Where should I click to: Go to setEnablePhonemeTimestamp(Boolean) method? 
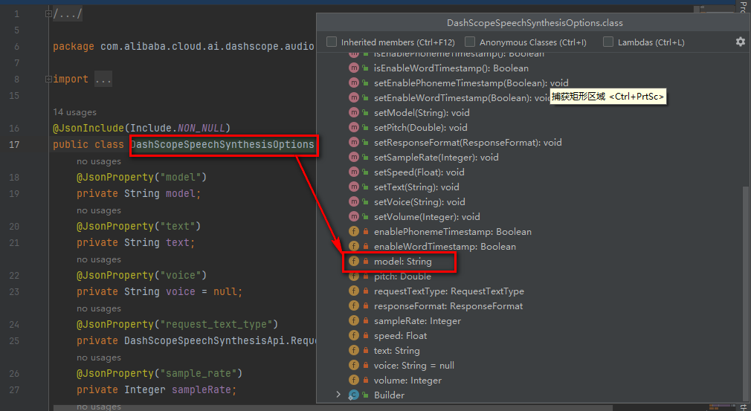471,83
